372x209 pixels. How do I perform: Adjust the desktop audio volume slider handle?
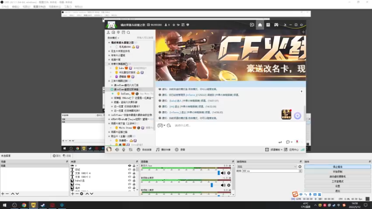[212, 185]
